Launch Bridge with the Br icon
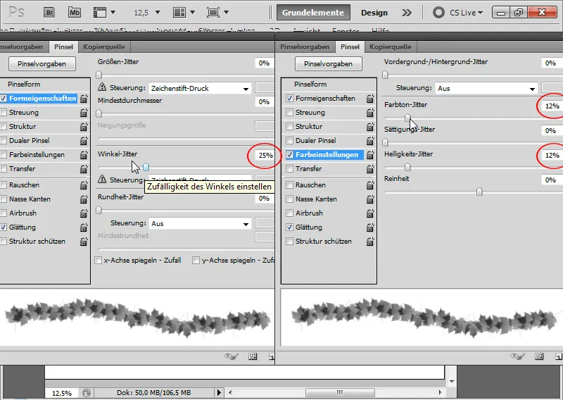The height and width of the screenshot is (400, 563). pos(49,13)
